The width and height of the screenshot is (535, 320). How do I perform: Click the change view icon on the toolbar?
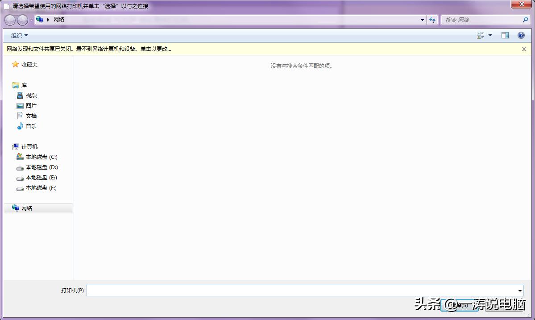pos(480,35)
